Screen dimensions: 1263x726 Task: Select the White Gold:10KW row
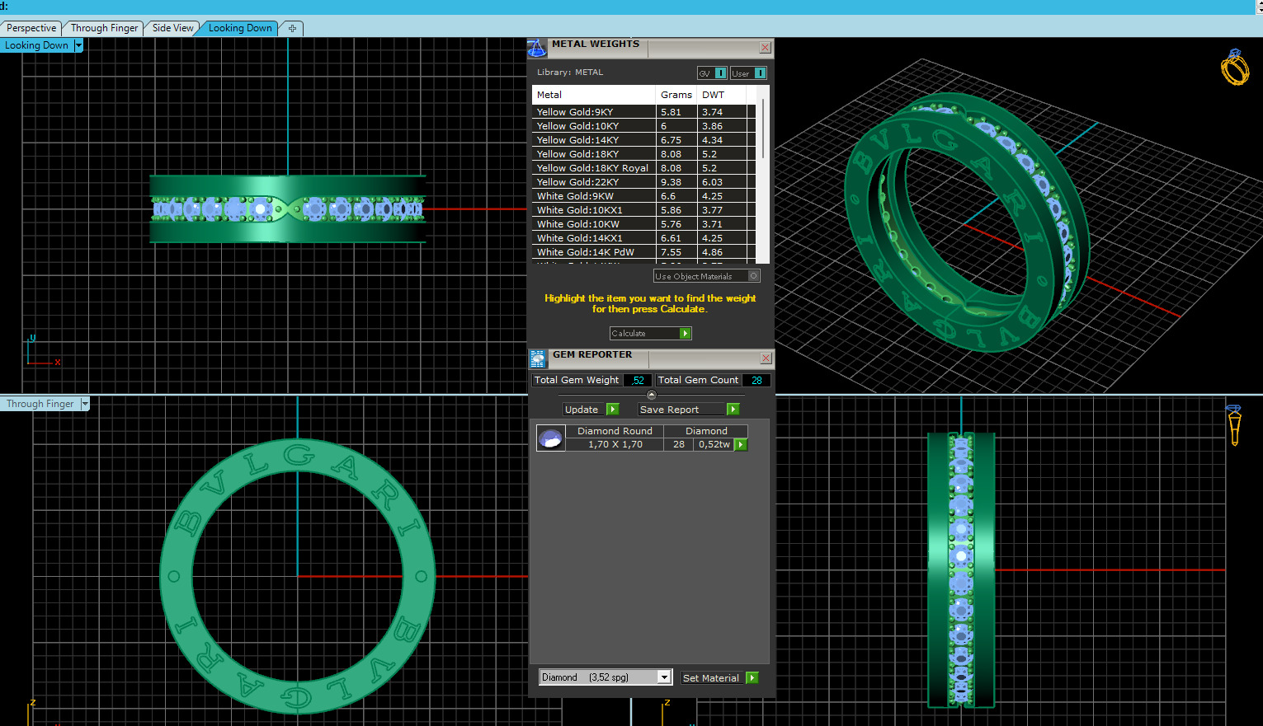[x=643, y=224]
